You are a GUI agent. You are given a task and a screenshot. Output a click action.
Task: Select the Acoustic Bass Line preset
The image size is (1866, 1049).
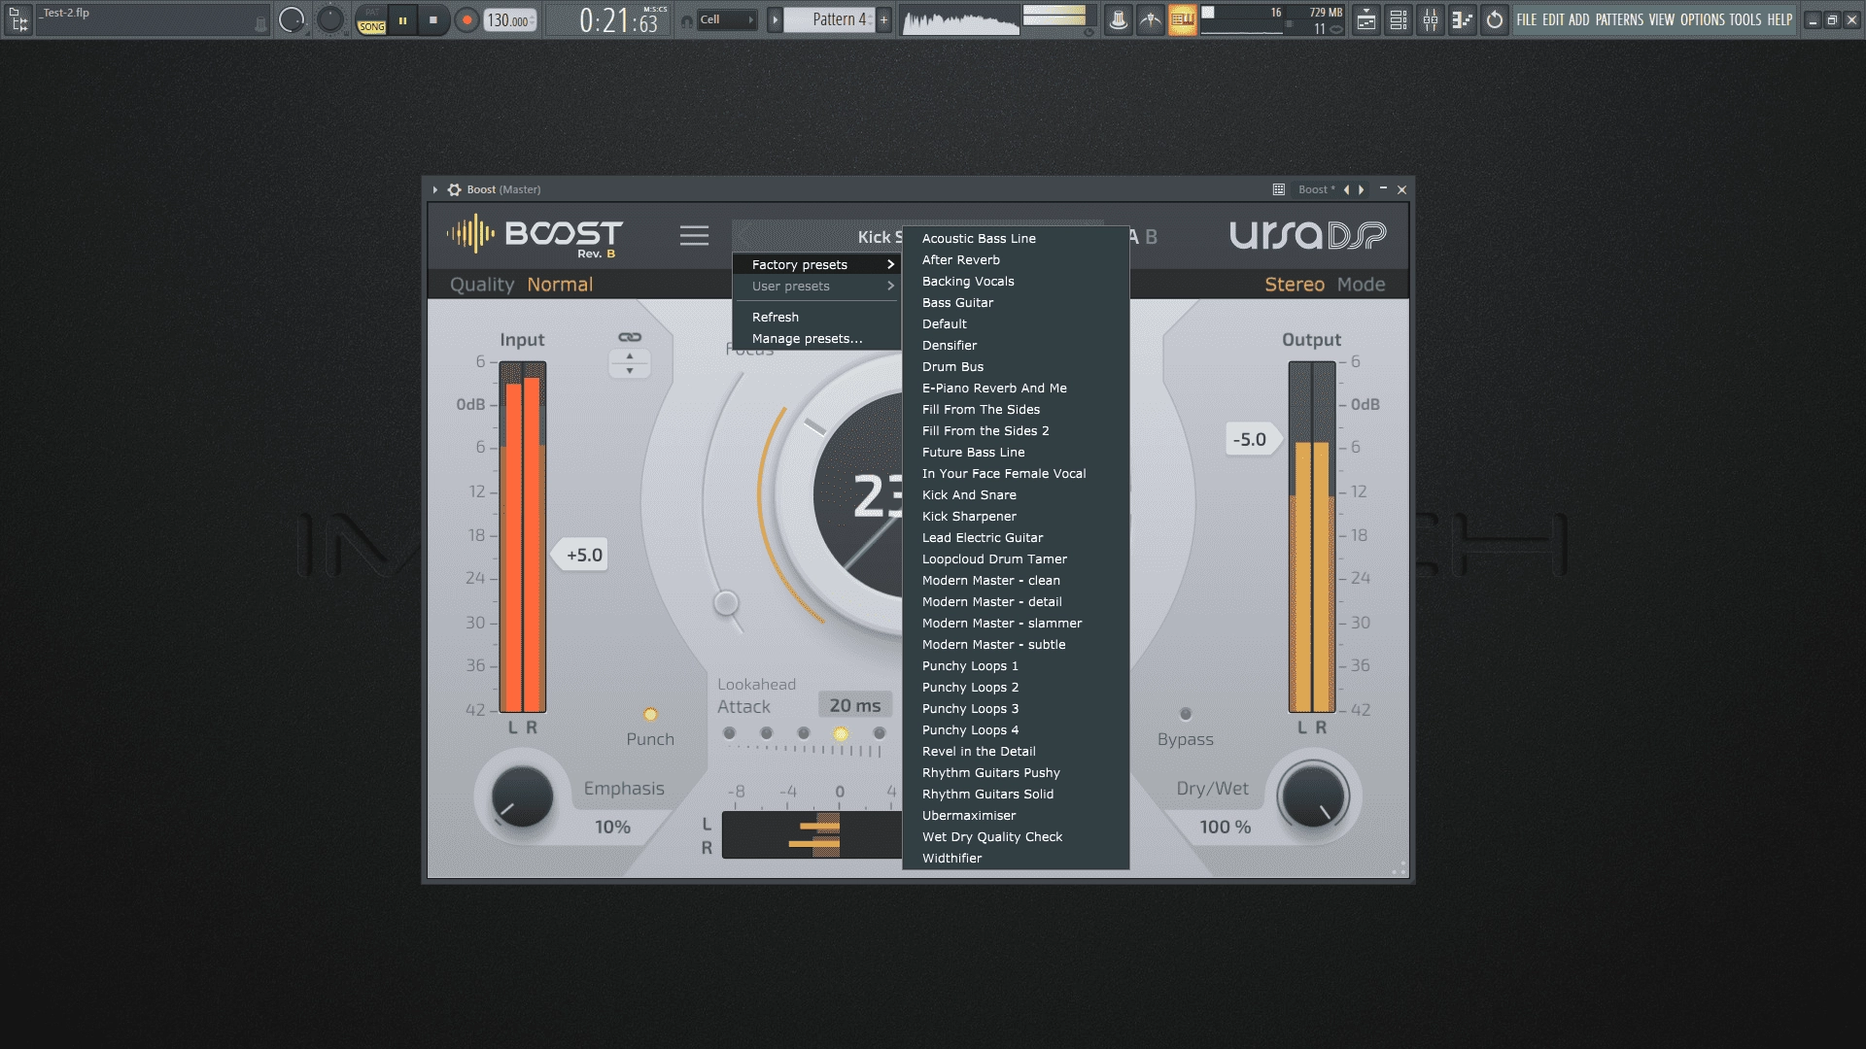click(x=1016, y=239)
